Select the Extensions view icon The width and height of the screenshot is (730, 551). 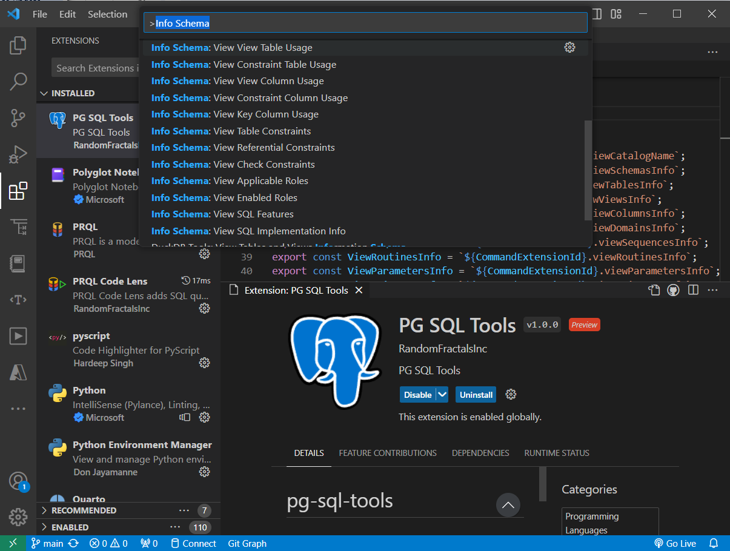[18, 191]
